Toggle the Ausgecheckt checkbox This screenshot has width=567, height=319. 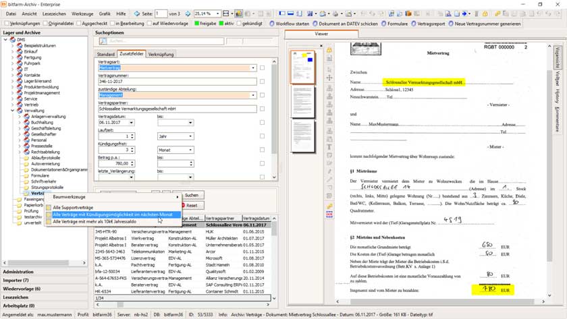pyautogui.click(x=79, y=24)
